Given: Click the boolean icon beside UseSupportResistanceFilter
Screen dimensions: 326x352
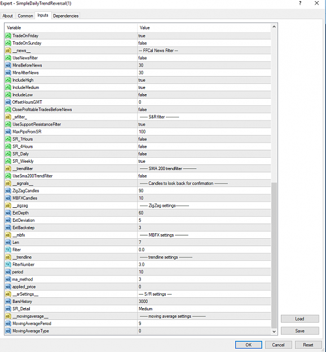Looking at the screenshot, I should tap(8, 124).
